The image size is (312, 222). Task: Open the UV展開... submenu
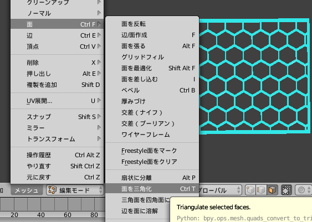click(57, 101)
